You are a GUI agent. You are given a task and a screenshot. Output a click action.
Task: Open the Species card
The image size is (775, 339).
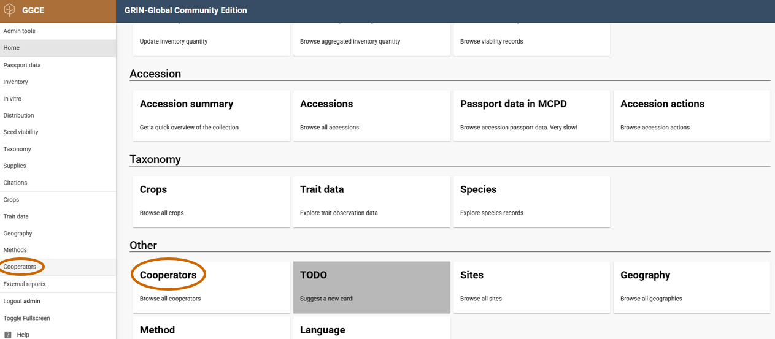tap(531, 201)
